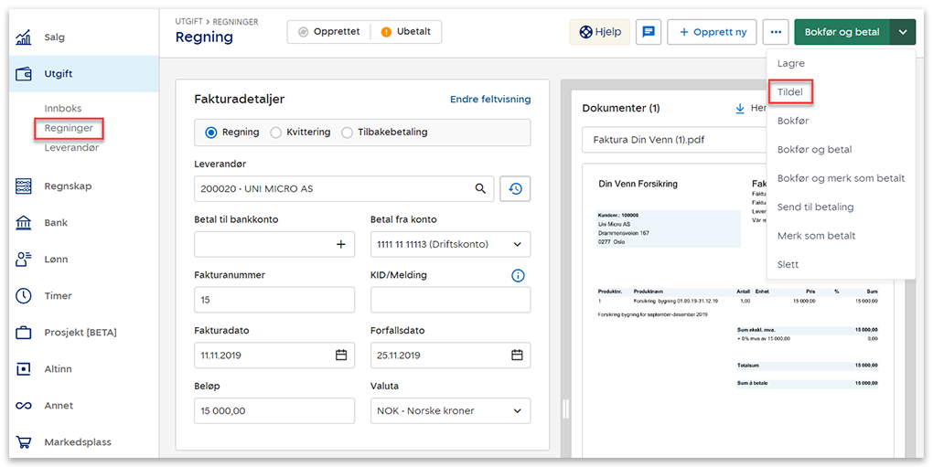Click into the Fakturanummer input field
Screen dimensions: 933x467
click(x=274, y=300)
